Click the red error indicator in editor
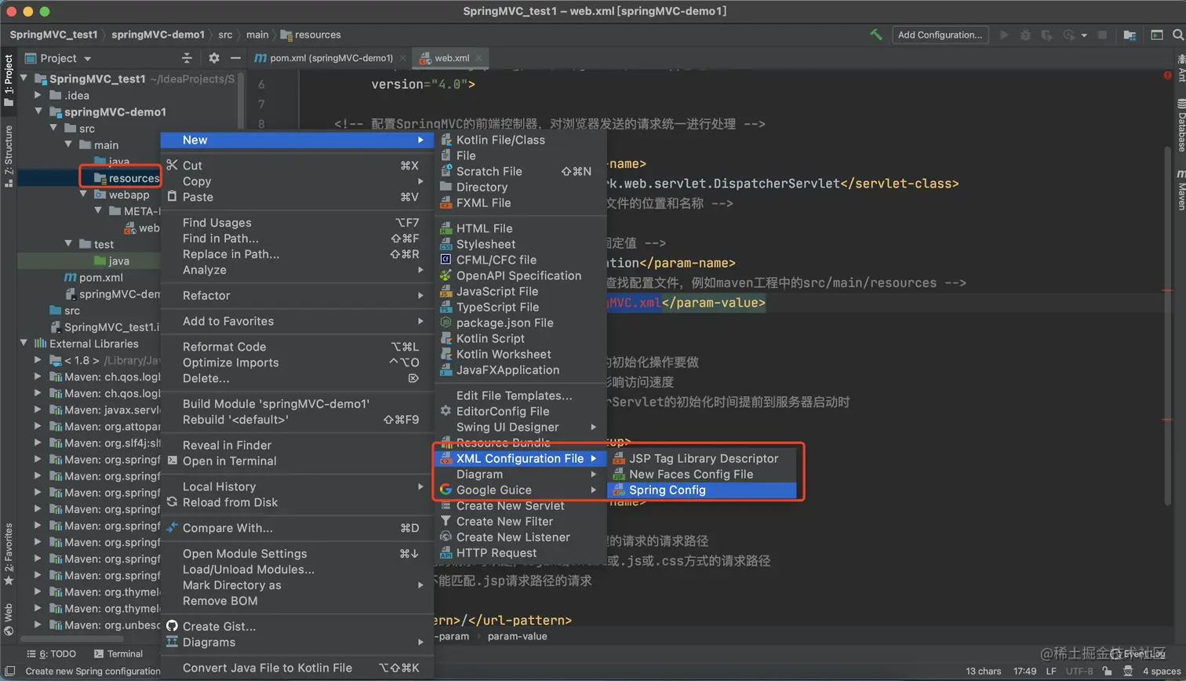 (1168, 75)
